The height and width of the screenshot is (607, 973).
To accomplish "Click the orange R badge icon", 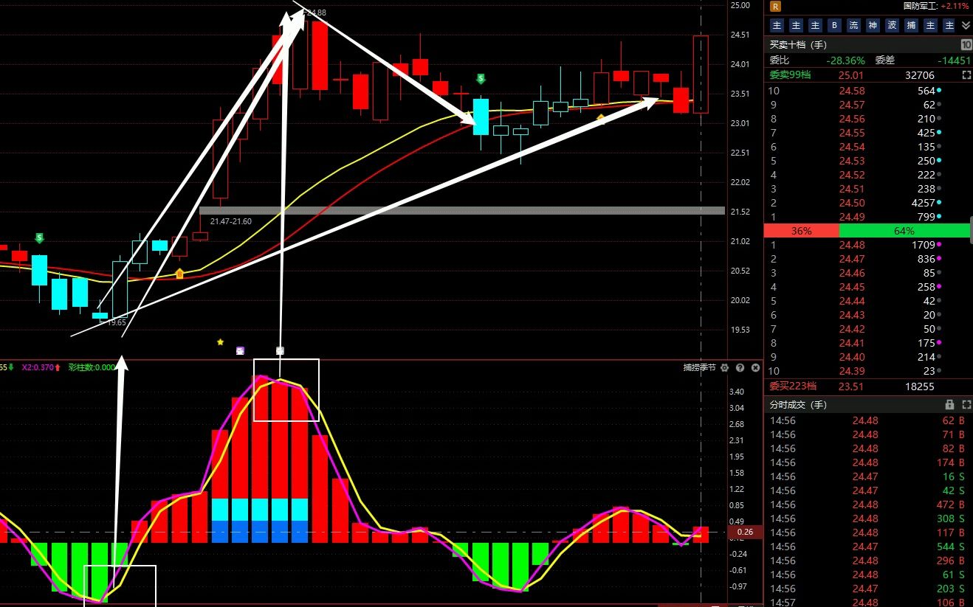I will click(775, 6).
